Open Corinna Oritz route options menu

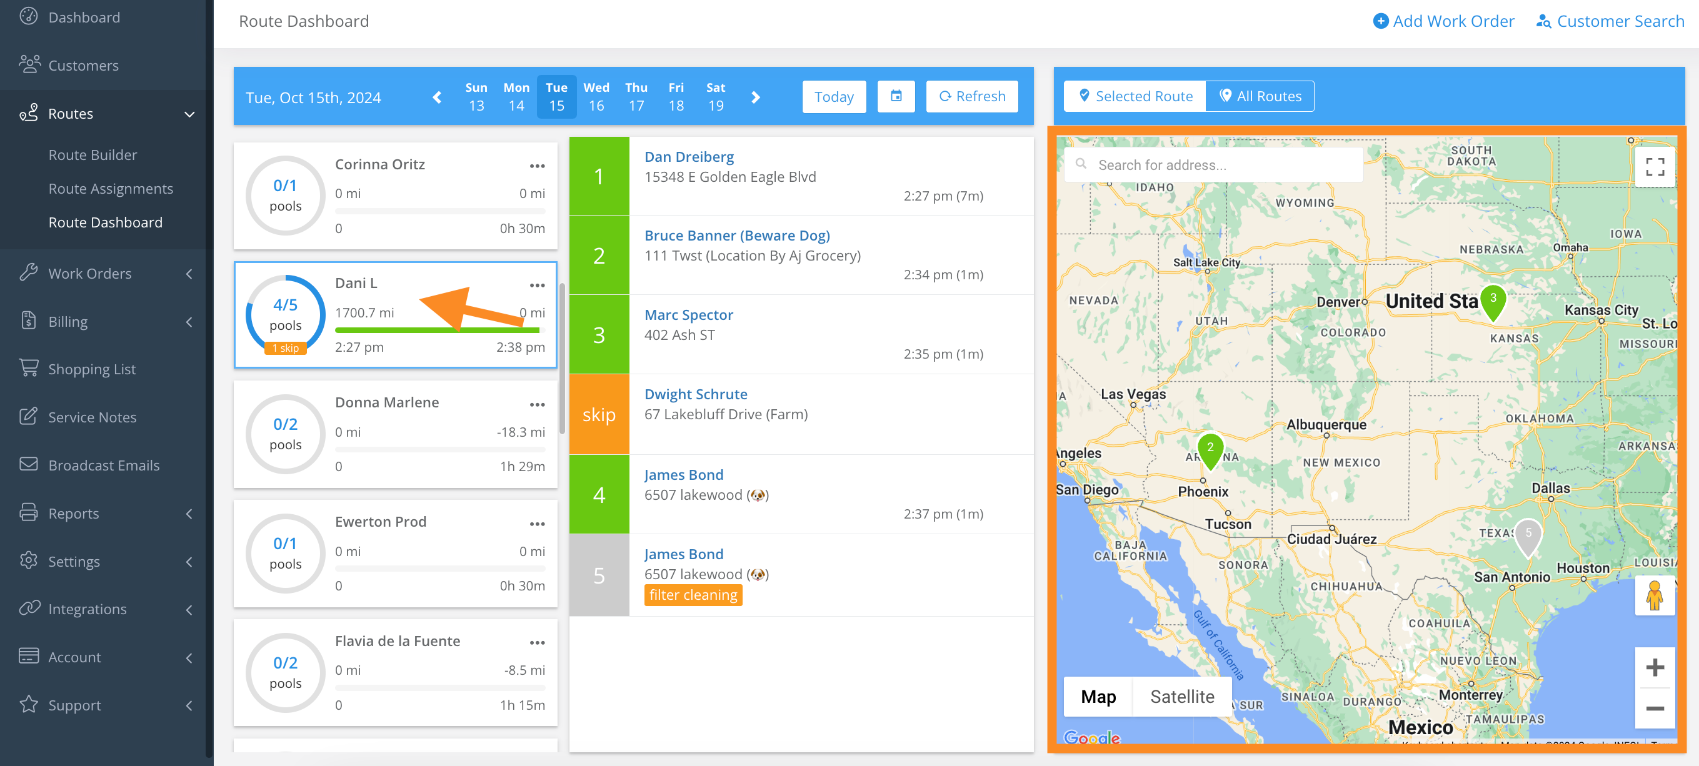(x=537, y=166)
